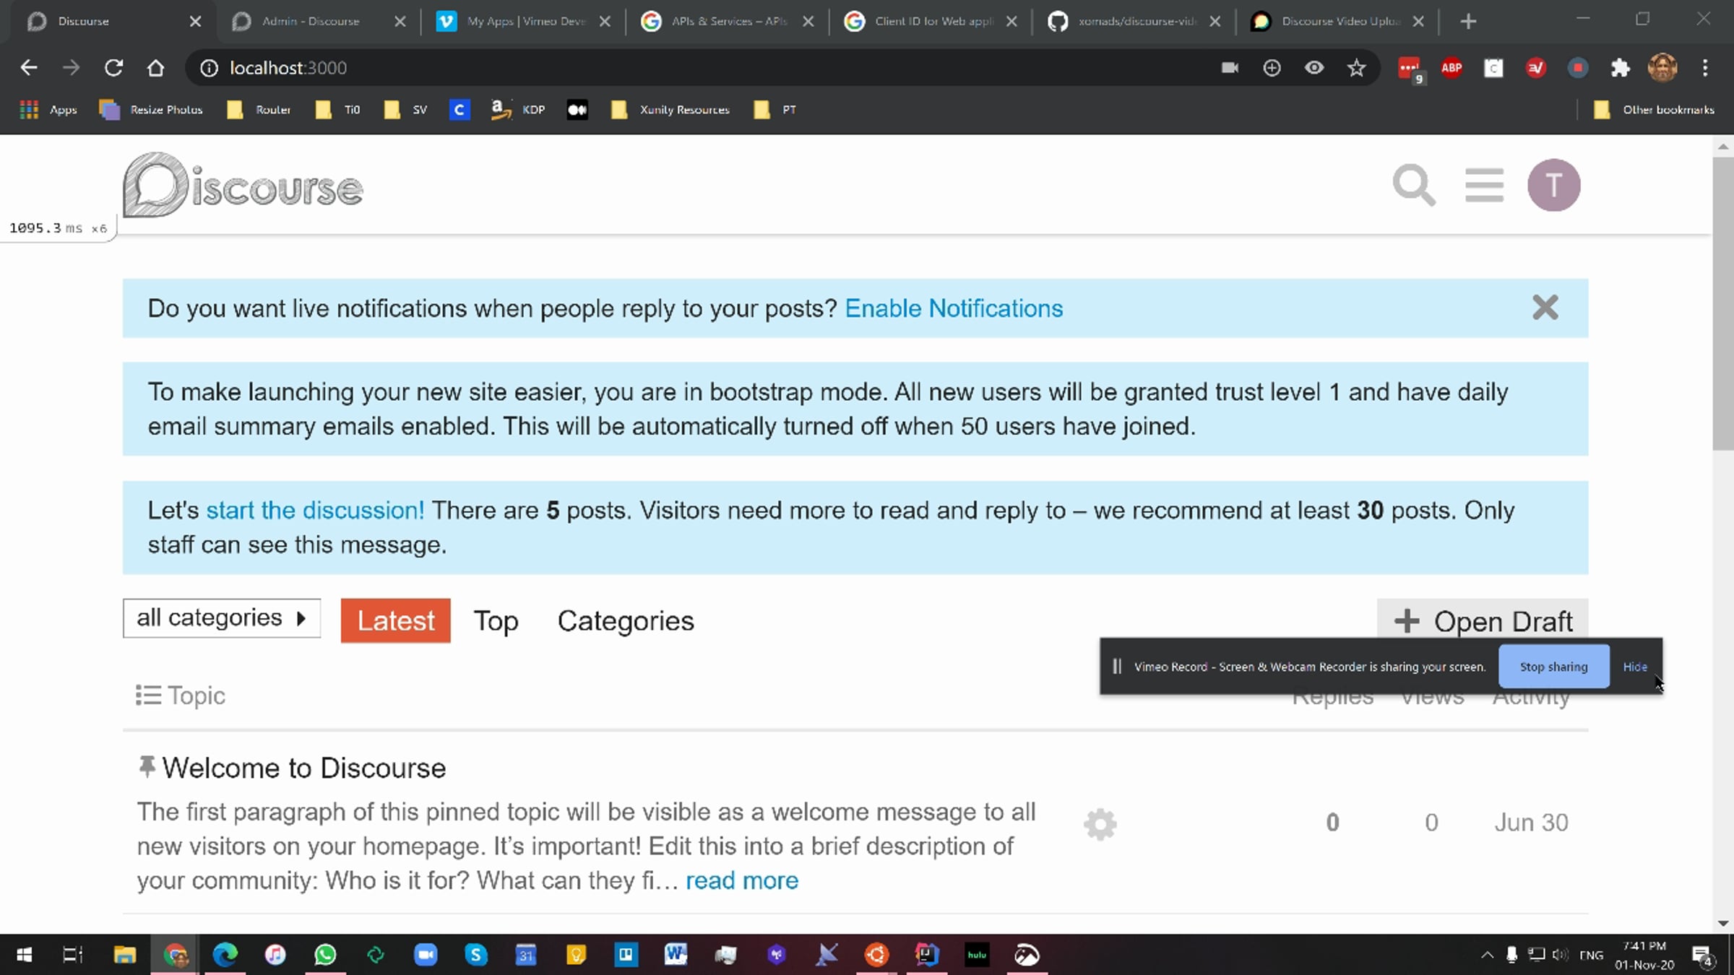
Task: Click the read more link
Action: 742,880
